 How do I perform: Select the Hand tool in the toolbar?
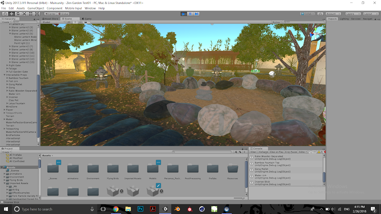tap(5, 13)
